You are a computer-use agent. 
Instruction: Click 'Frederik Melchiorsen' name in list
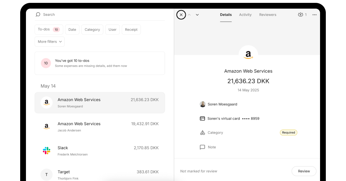[73, 155]
